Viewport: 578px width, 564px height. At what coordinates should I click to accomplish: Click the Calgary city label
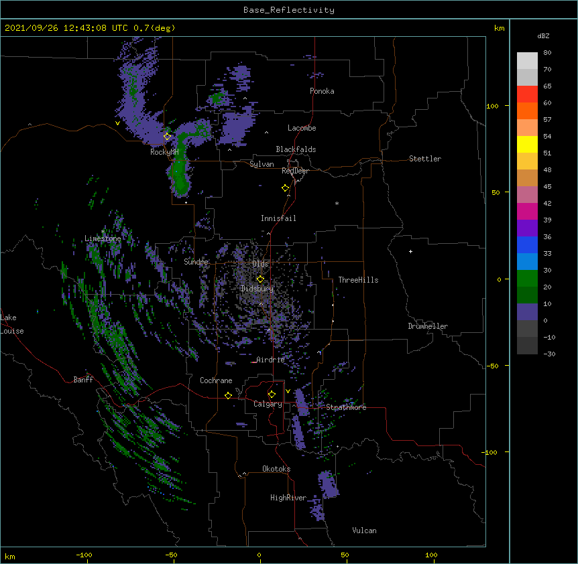coord(268,404)
